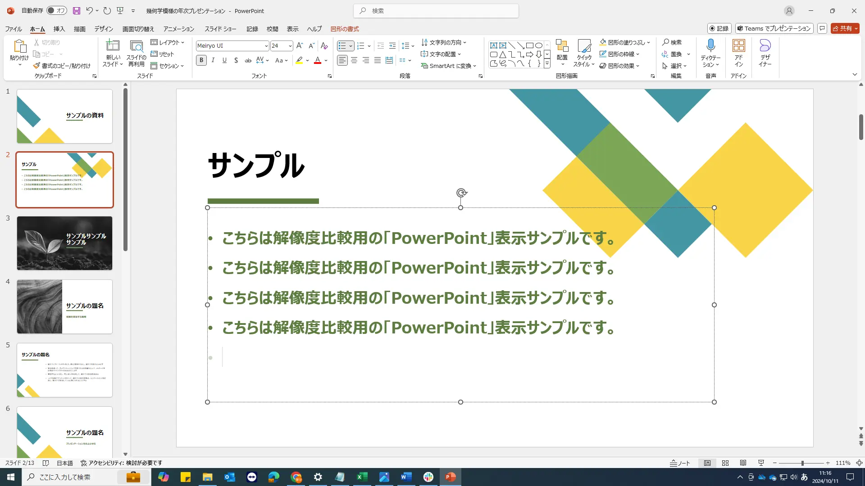Image resolution: width=865 pixels, height=486 pixels.
Task: Click the zoom slider handle in status bar
Action: pos(802,463)
